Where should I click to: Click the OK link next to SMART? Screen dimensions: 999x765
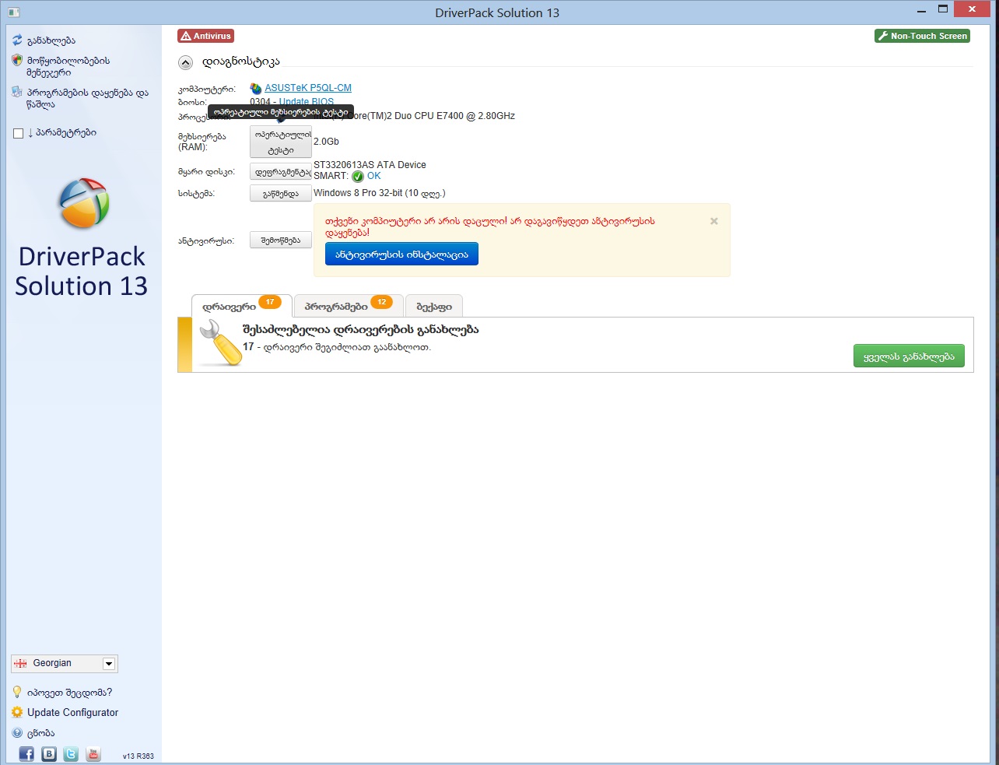(x=374, y=176)
